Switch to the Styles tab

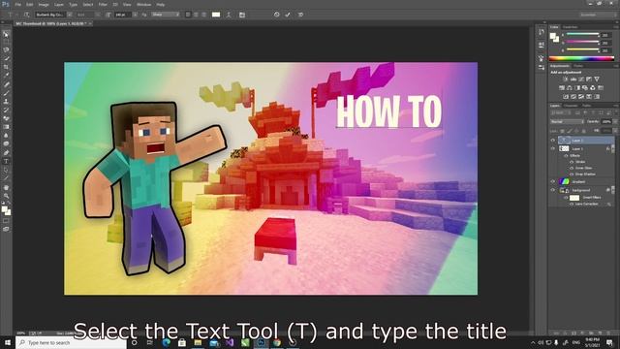pyautogui.click(x=578, y=66)
